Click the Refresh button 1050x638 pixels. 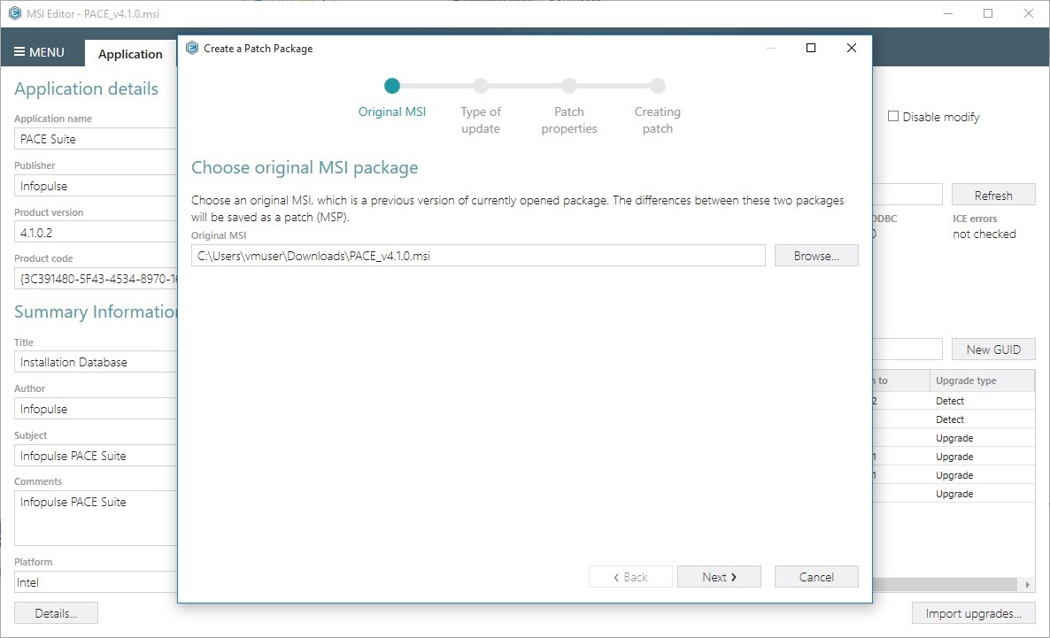pos(993,195)
